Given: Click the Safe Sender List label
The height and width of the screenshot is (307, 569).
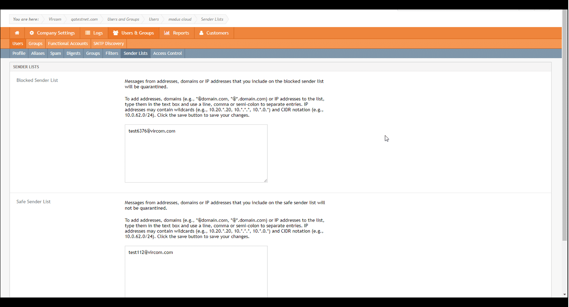Looking at the screenshot, I should 34,202.
